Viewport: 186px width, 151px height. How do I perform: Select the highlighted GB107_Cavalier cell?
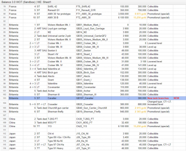93,98
